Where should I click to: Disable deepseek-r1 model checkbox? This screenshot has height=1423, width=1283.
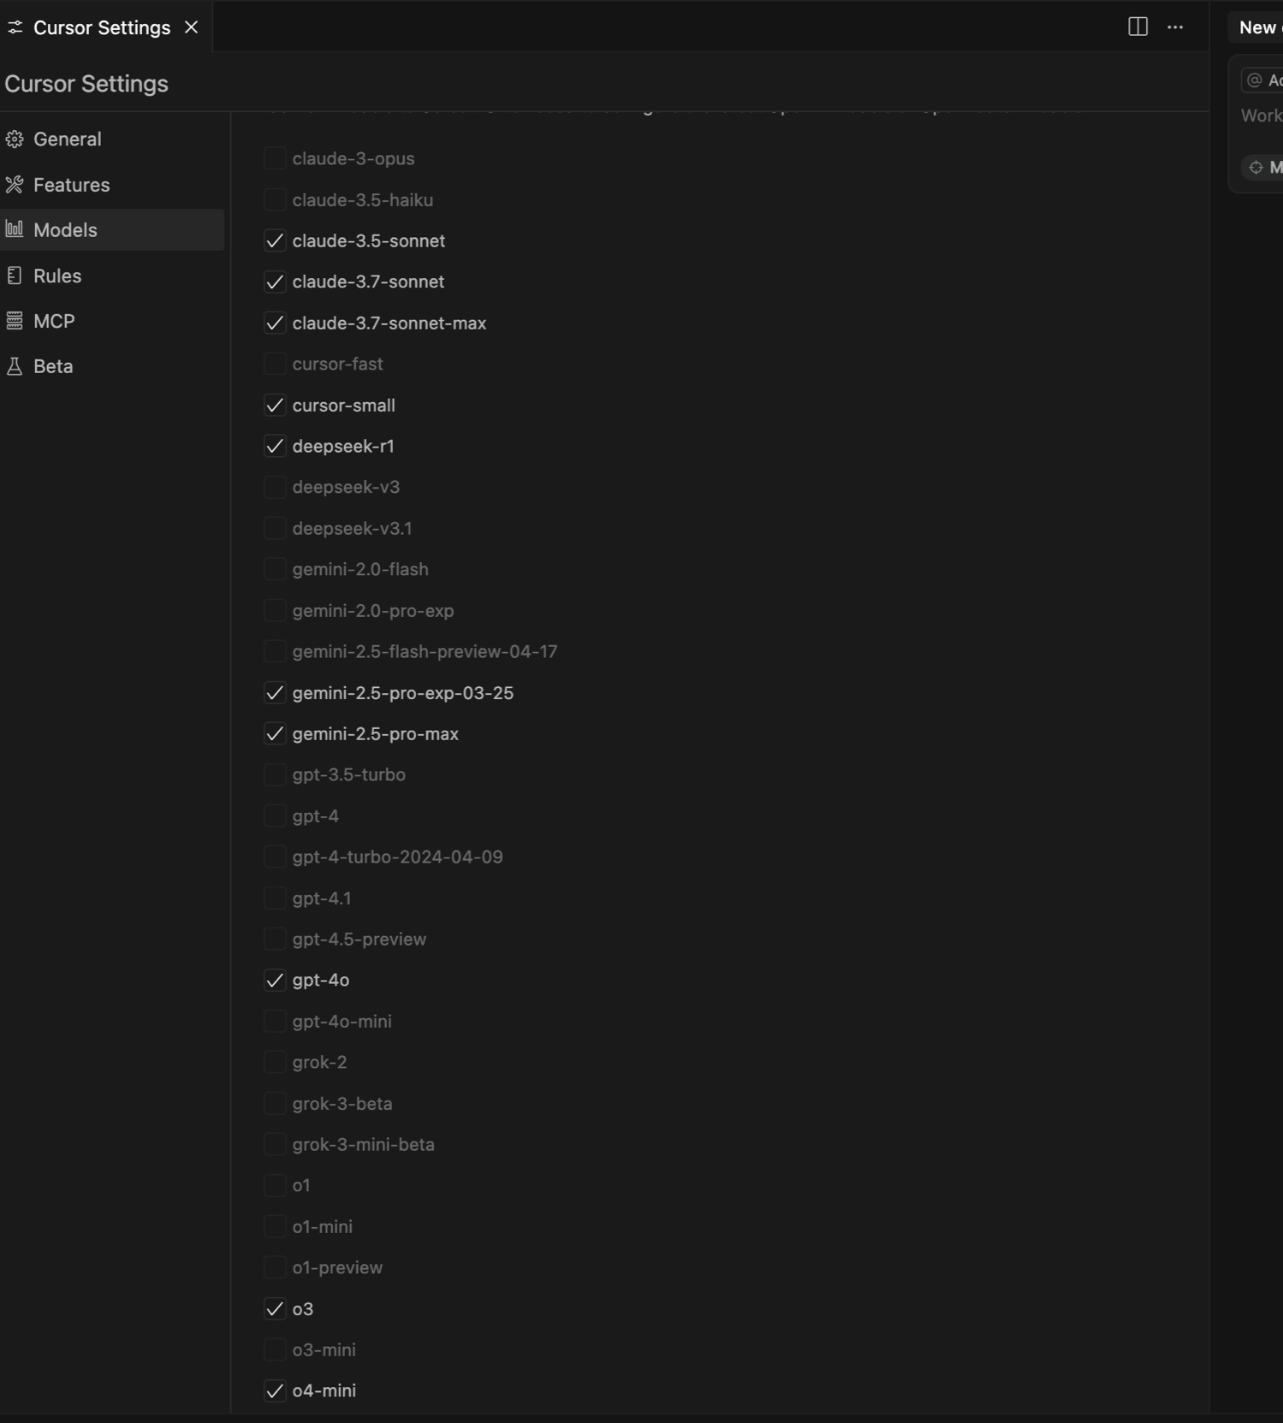275,446
